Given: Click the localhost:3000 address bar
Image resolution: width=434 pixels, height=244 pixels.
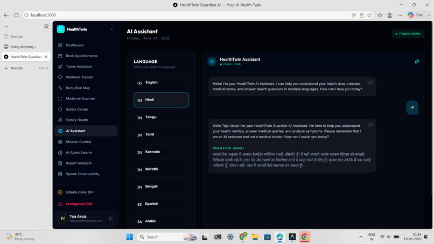Looking at the screenshot, I should (185, 15).
